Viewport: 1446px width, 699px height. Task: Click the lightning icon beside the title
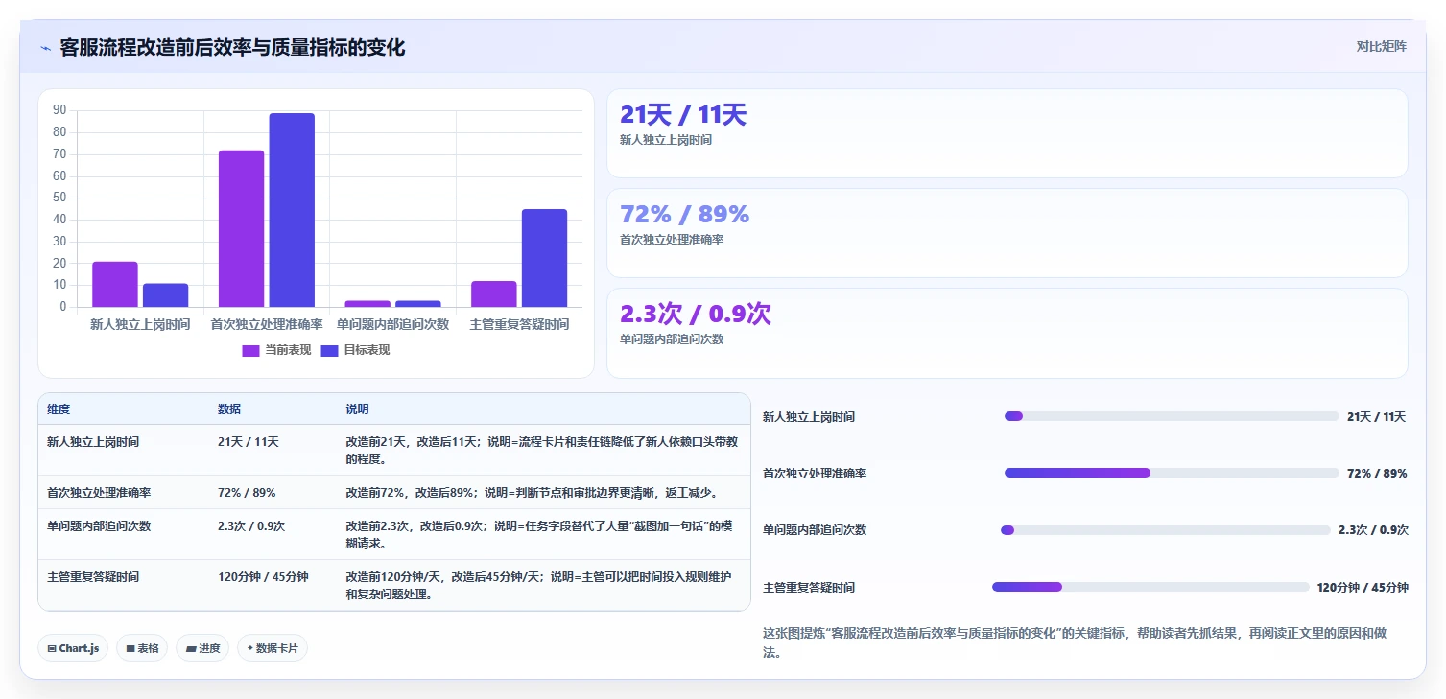click(45, 48)
